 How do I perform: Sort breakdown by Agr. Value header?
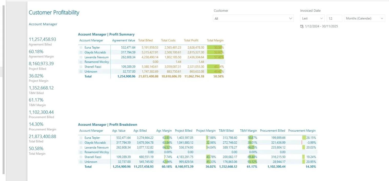coord(119,131)
